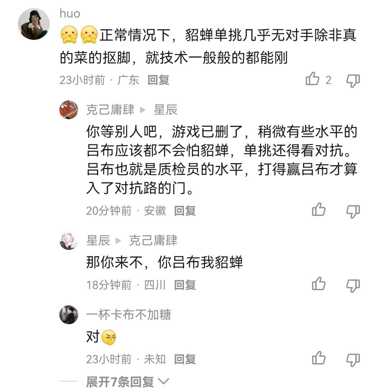Tap 星辰's avatar in the reply
Screen dimensions: 377x388
69,241
